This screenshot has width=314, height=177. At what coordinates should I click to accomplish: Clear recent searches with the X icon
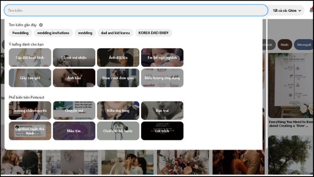pyautogui.click(x=41, y=25)
